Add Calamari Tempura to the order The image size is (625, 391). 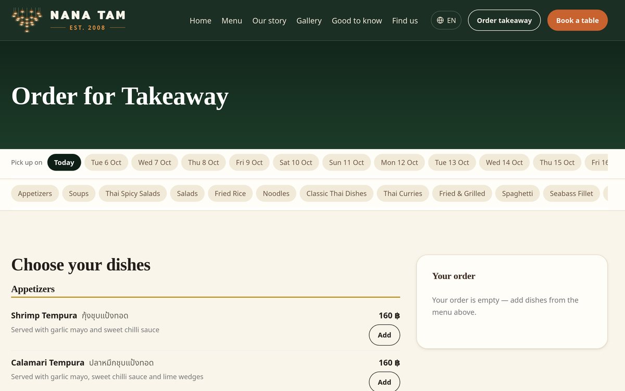[384, 382]
